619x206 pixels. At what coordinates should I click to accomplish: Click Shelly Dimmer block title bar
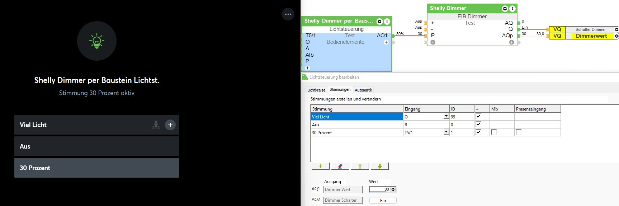pyautogui.click(x=472, y=9)
